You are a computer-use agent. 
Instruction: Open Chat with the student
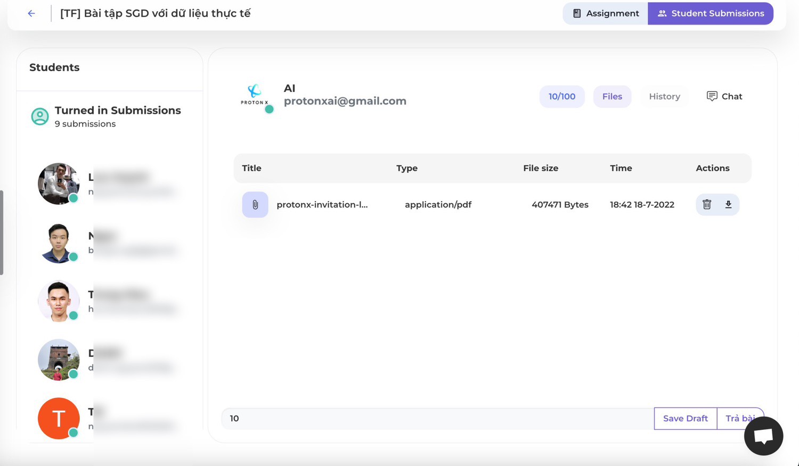pos(724,96)
